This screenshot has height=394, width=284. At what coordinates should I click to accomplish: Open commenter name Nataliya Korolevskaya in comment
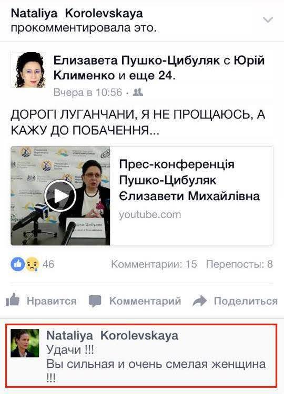tap(113, 336)
